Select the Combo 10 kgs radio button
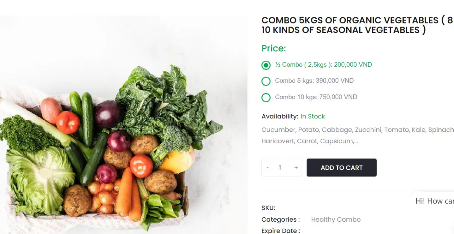 pos(266,98)
